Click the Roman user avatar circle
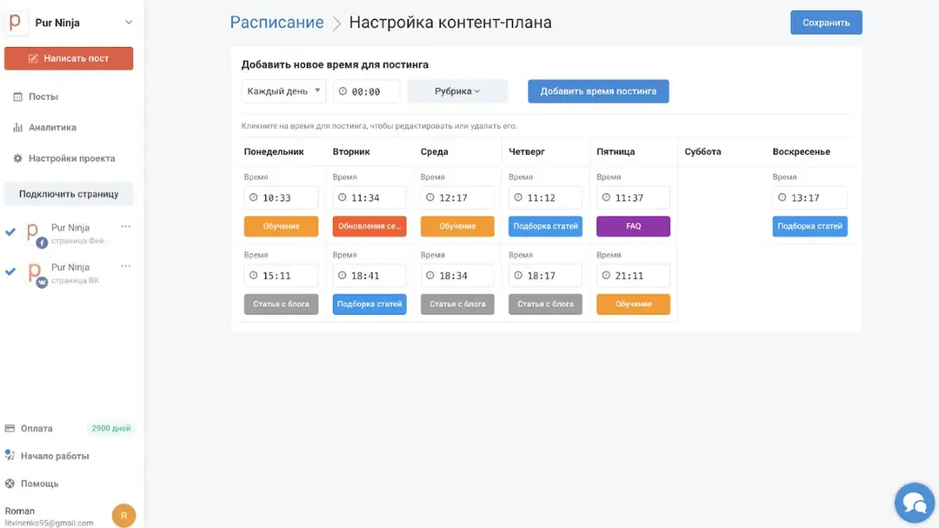Image resolution: width=939 pixels, height=528 pixels. click(x=124, y=516)
